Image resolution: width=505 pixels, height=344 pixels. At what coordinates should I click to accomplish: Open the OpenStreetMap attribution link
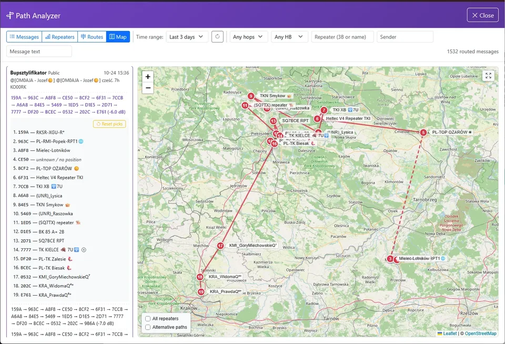pyautogui.click(x=480, y=333)
